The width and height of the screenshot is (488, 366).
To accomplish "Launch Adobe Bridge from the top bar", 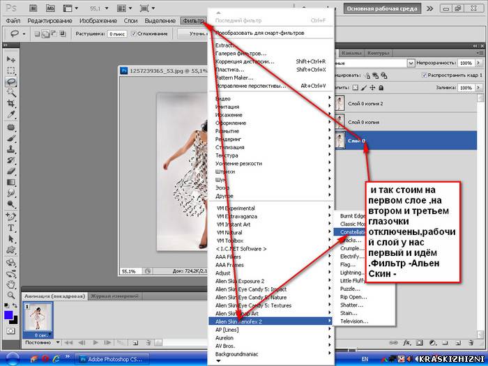I will 33,8.
